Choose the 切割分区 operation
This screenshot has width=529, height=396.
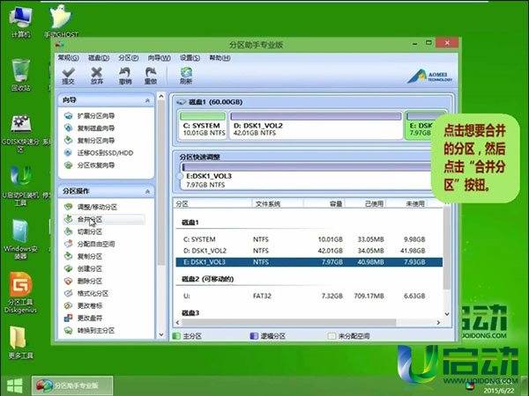tap(84, 231)
